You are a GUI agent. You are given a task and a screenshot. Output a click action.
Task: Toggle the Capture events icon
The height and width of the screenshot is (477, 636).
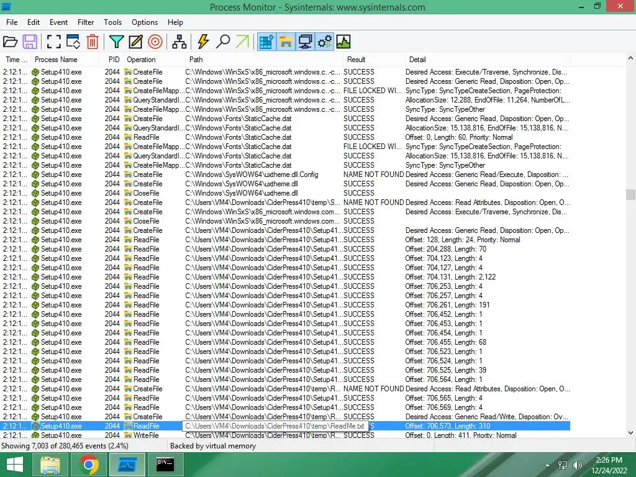click(x=53, y=42)
